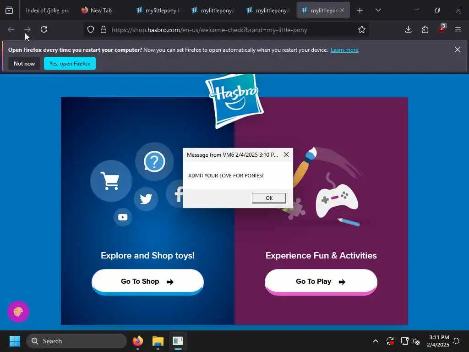
Task: Switch to the second mylittlepony tab
Action: coord(213,11)
